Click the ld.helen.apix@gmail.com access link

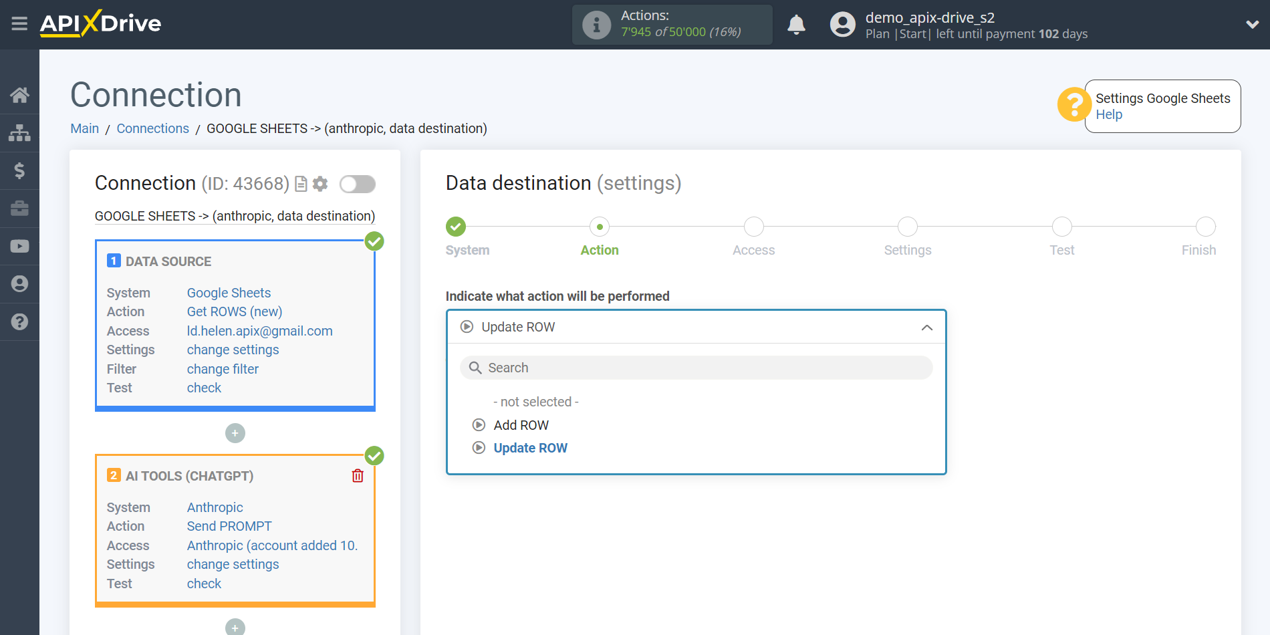[x=259, y=331]
